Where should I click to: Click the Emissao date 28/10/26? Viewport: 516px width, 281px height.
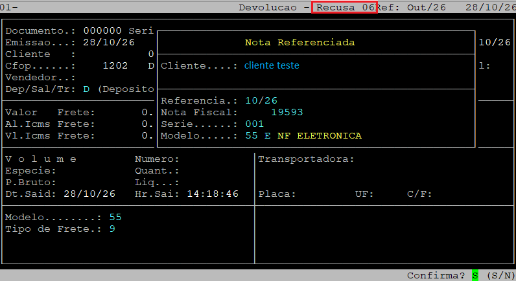109,42
